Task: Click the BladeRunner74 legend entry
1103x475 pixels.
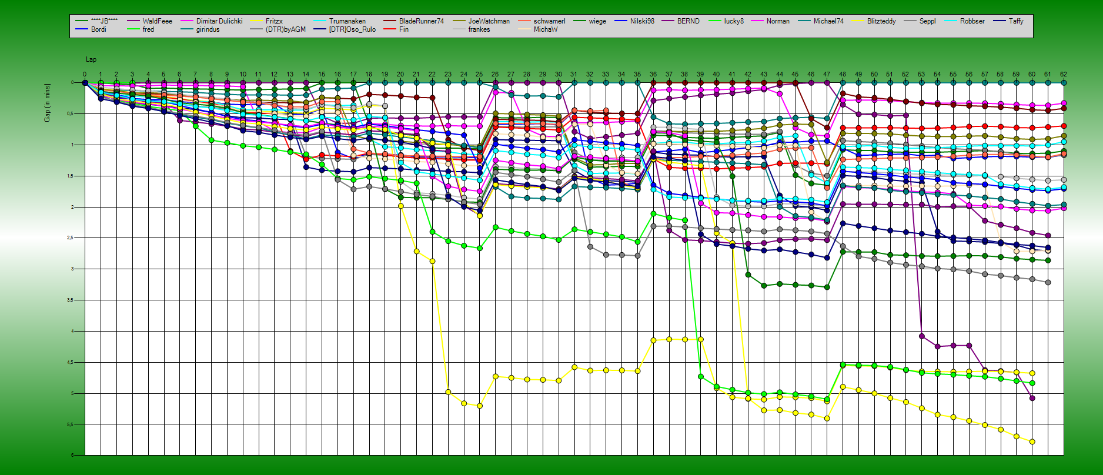Action: click(x=422, y=21)
